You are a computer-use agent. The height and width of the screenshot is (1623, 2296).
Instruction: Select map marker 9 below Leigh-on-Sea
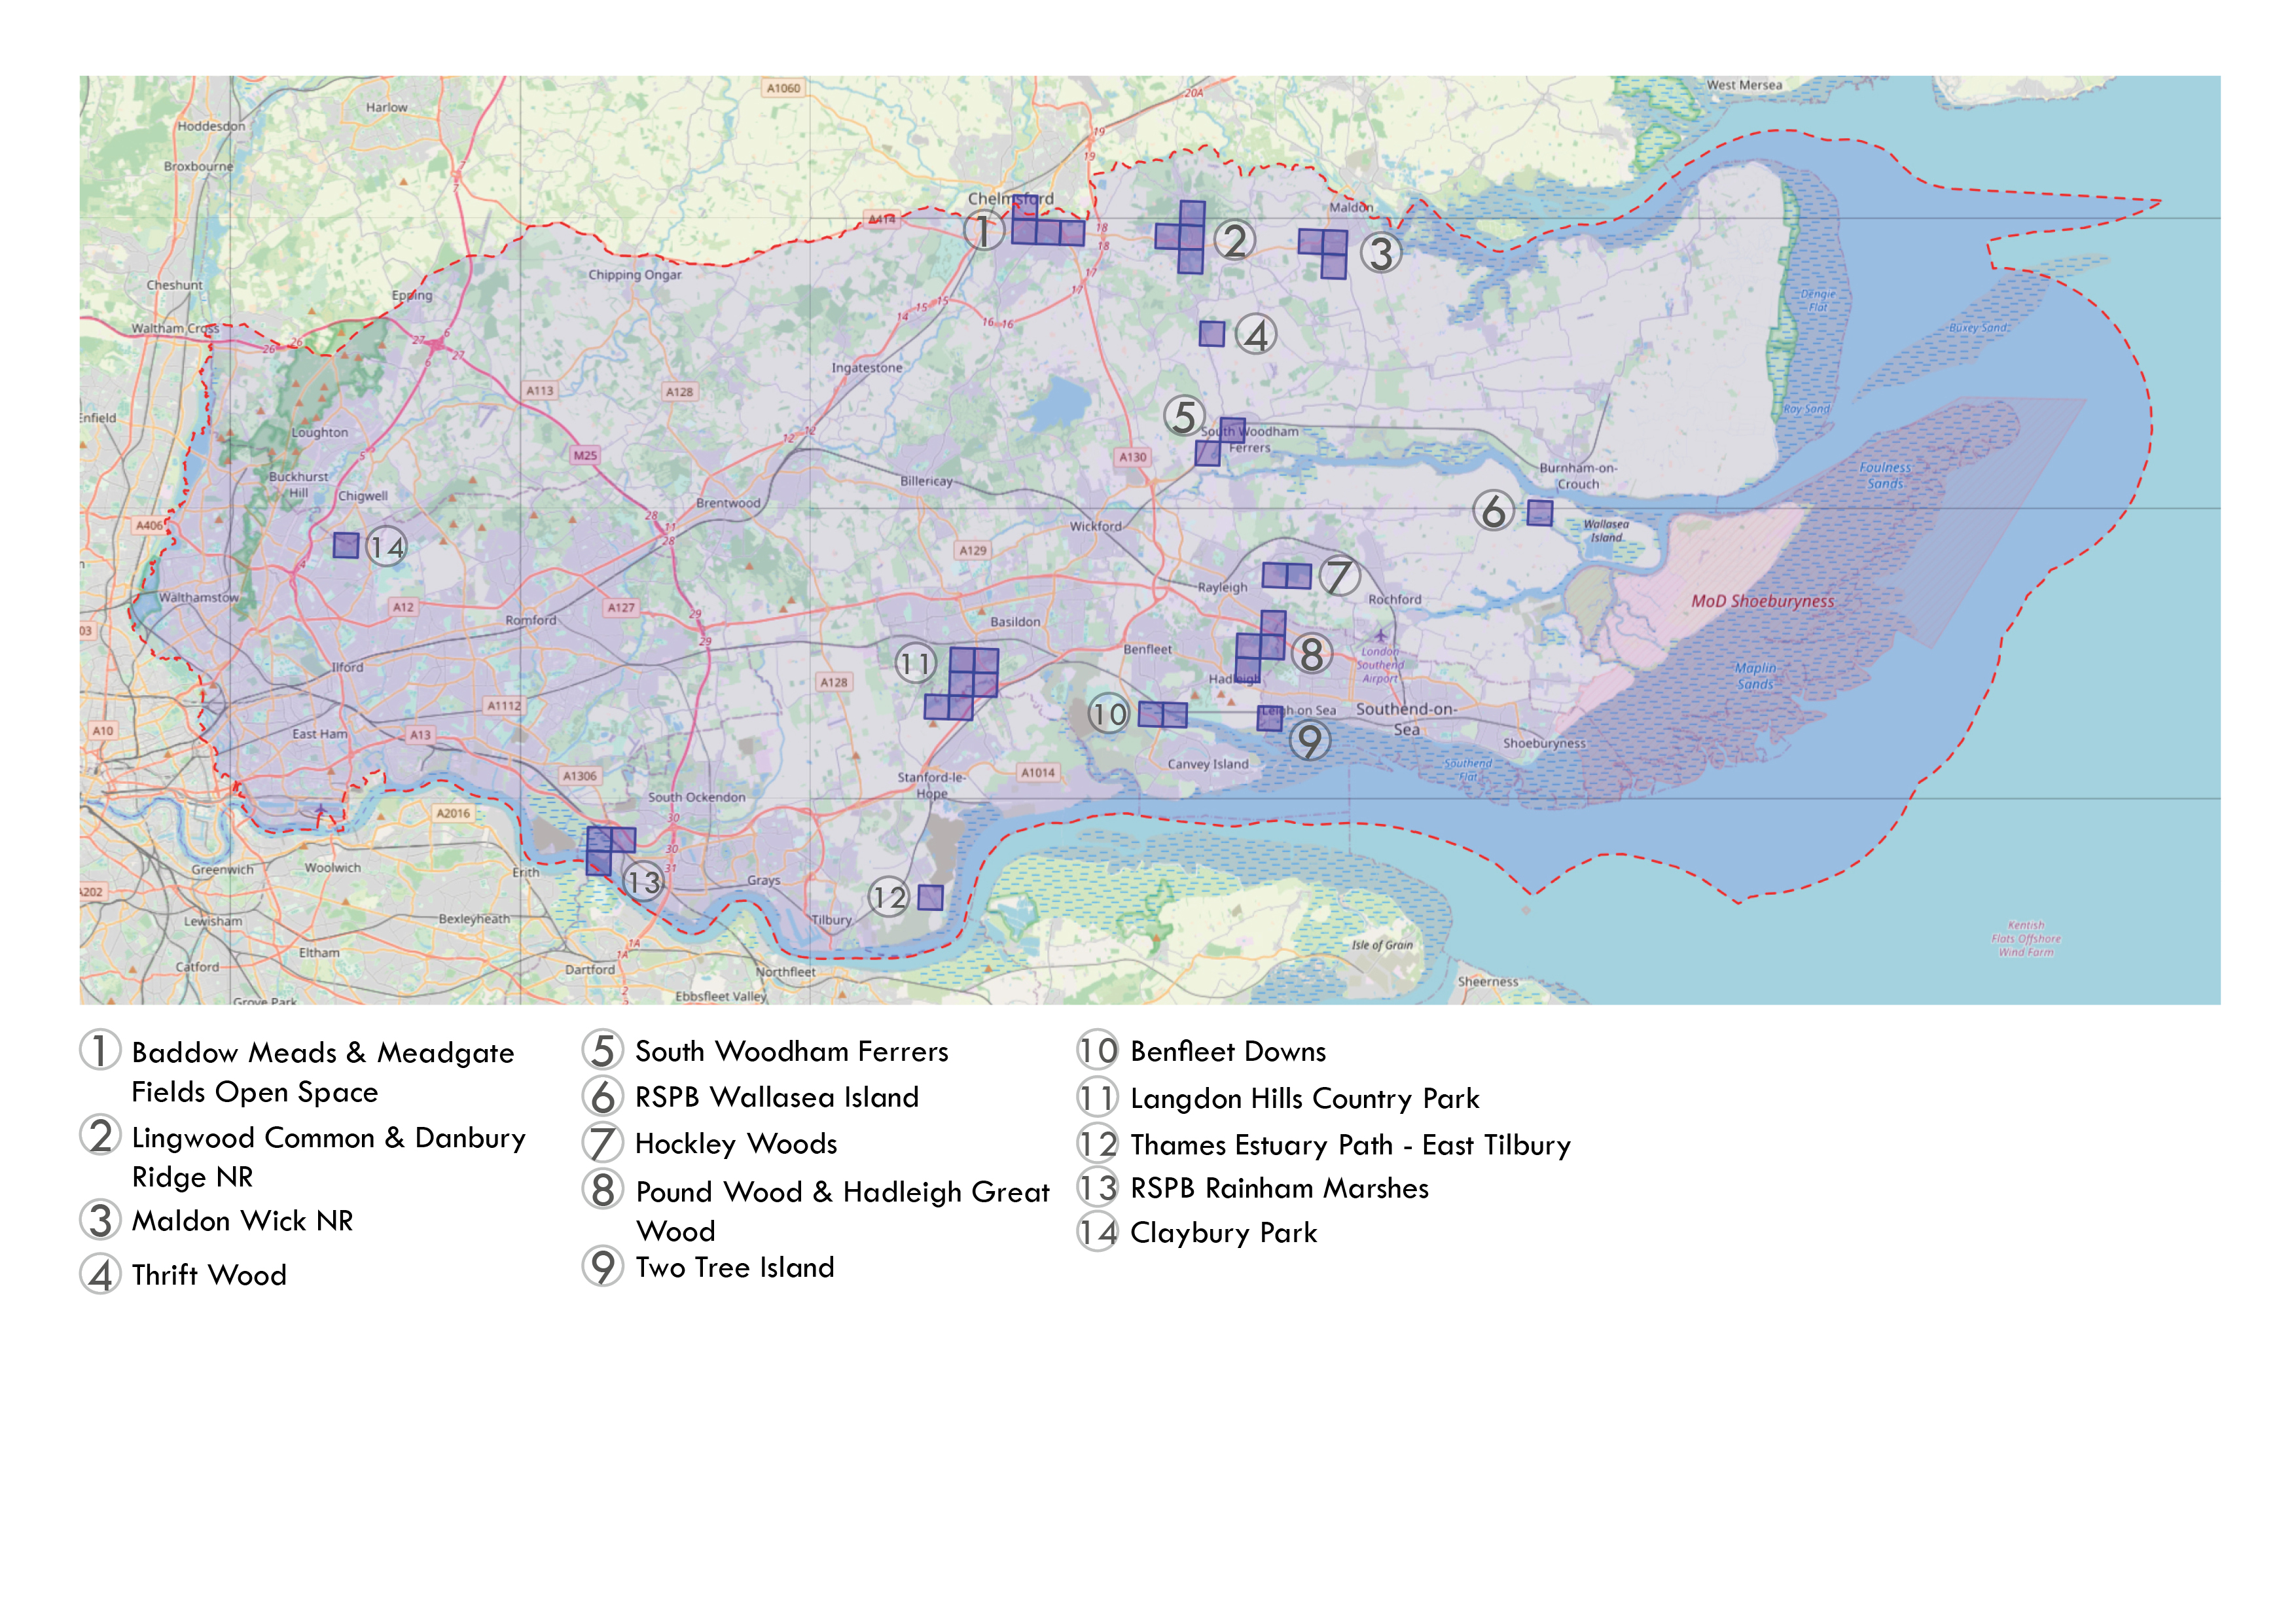1309,741
